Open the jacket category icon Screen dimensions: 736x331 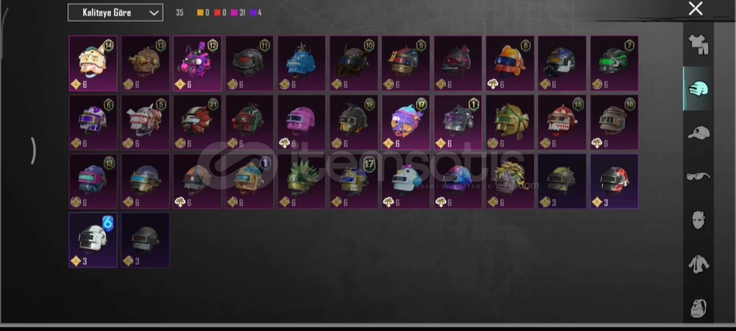coord(699,264)
